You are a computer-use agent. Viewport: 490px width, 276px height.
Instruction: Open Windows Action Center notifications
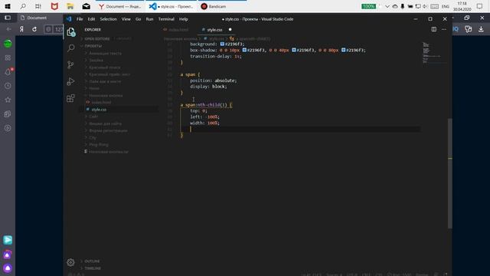480,6
